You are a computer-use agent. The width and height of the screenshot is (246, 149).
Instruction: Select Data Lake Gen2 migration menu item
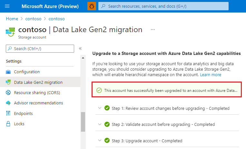(38, 83)
